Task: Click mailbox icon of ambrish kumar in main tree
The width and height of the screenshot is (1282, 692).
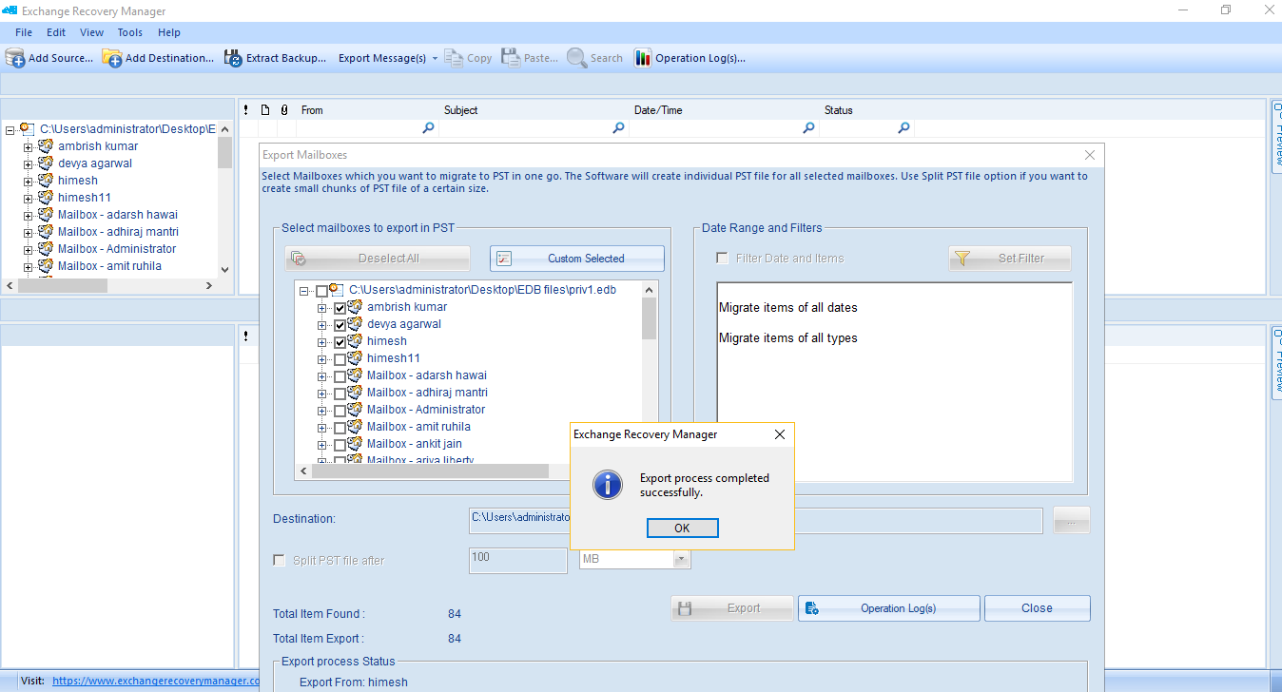Action: [46, 146]
